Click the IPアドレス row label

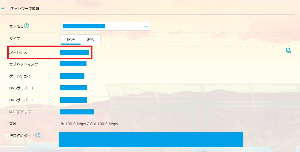18,52
